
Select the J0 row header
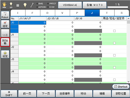click(14, 23)
